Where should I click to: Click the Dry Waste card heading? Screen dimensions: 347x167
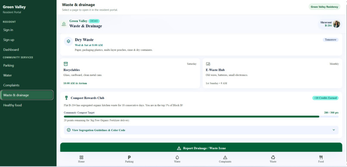click(x=84, y=39)
